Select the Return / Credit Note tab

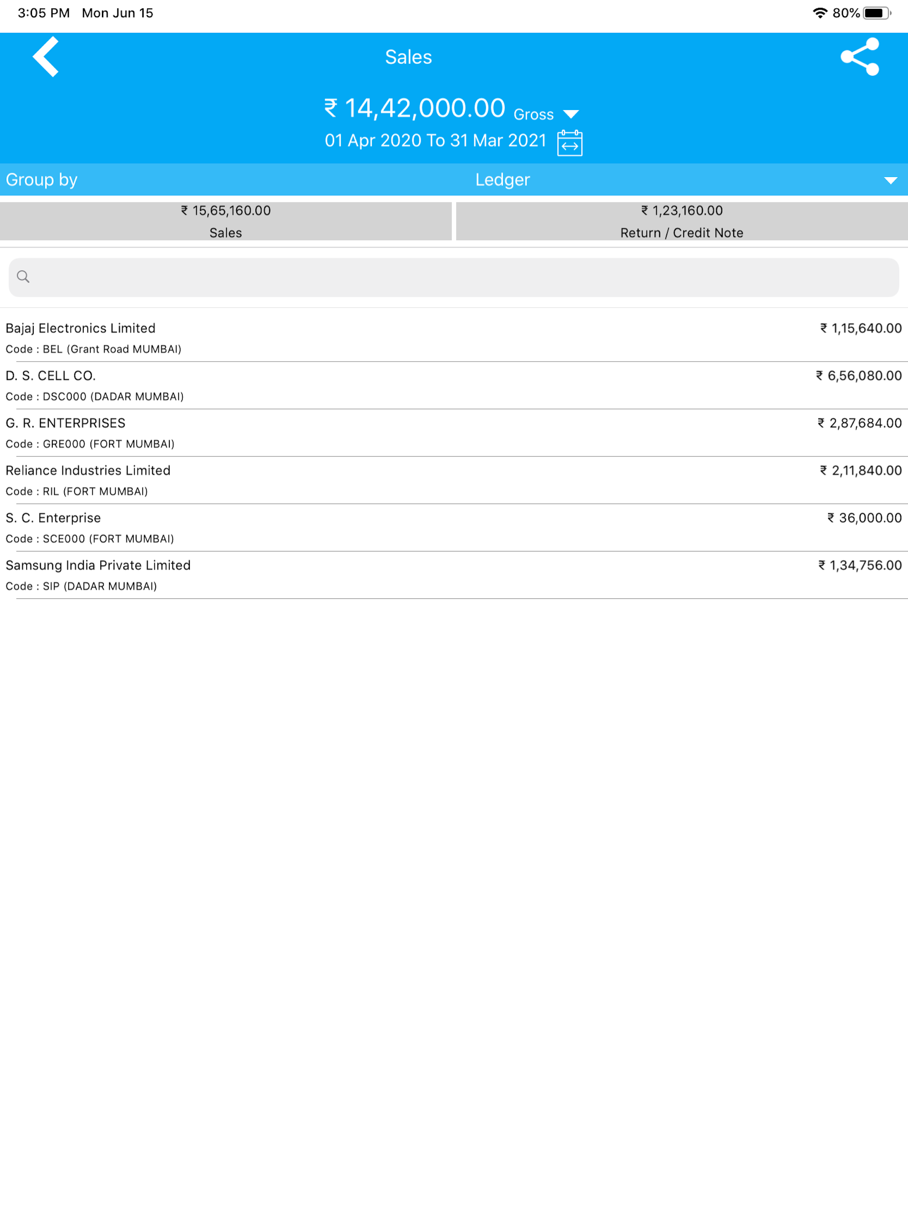click(682, 221)
